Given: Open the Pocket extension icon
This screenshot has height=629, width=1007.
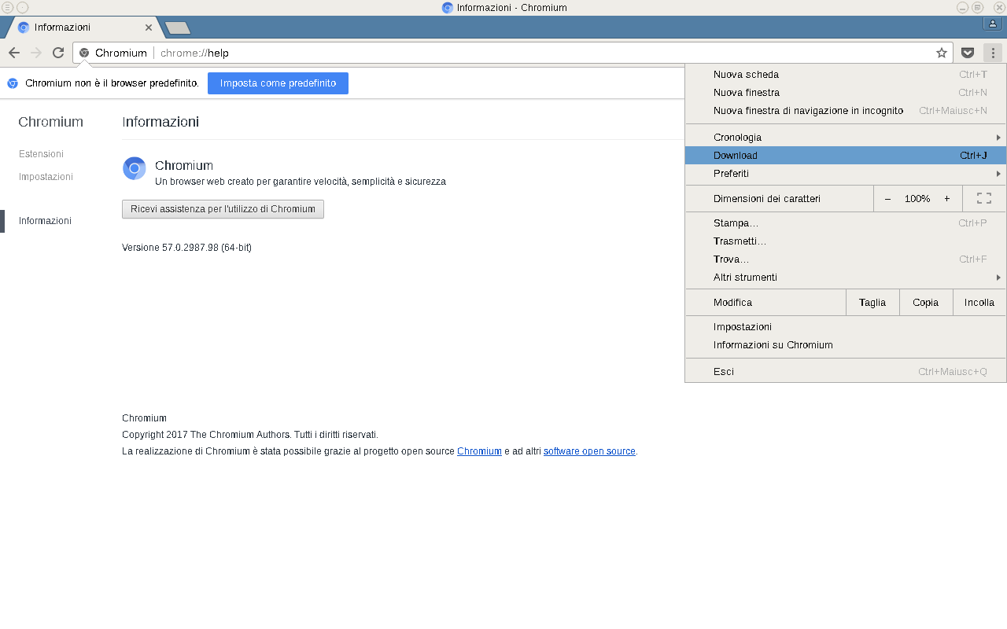Looking at the screenshot, I should (x=968, y=53).
